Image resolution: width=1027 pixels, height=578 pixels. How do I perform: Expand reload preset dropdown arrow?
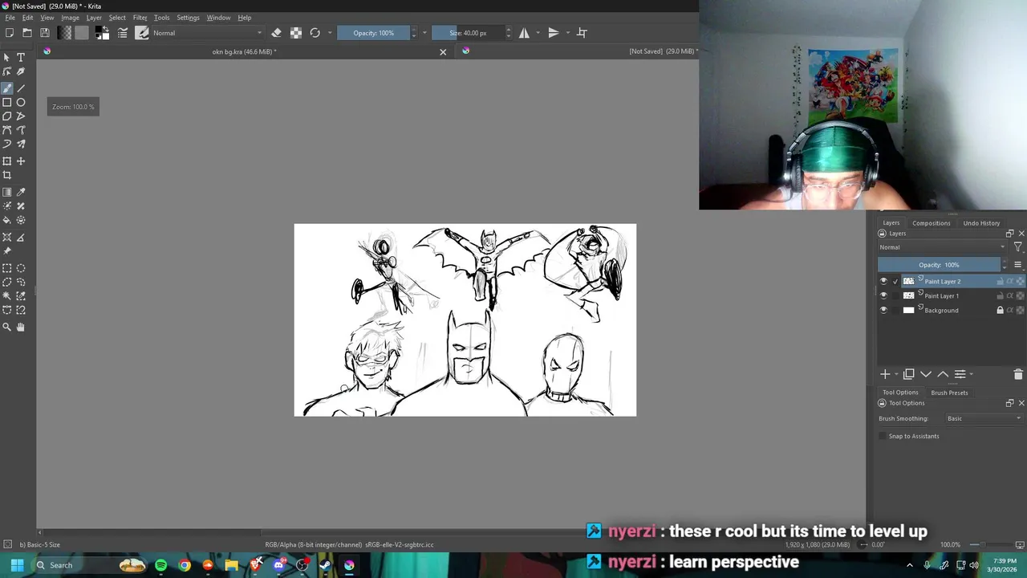click(330, 33)
